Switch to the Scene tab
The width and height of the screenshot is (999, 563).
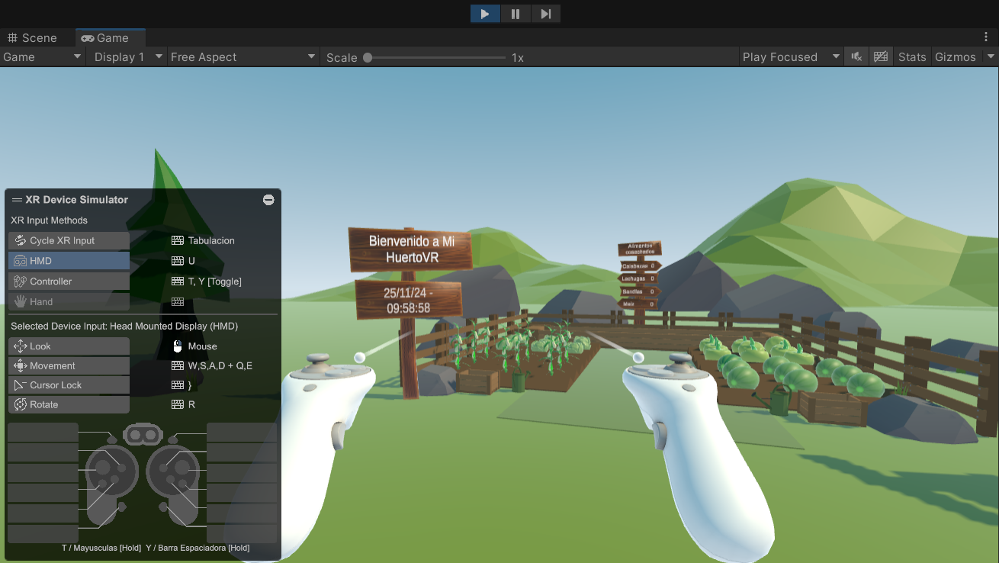[32, 38]
